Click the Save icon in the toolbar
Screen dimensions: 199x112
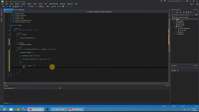tap(16, 7)
